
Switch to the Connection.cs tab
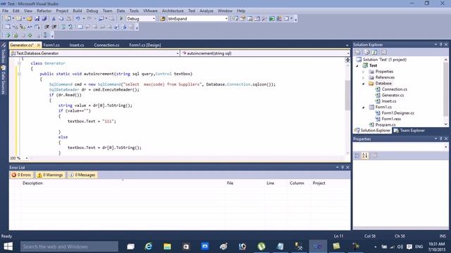[x=106, y=45]
